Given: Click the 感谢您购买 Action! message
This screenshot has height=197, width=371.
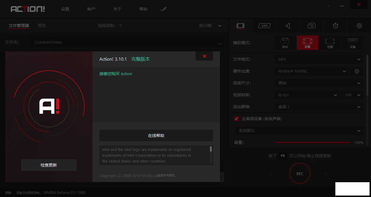Looking at the screenshot, I should [x=116, y=74].
